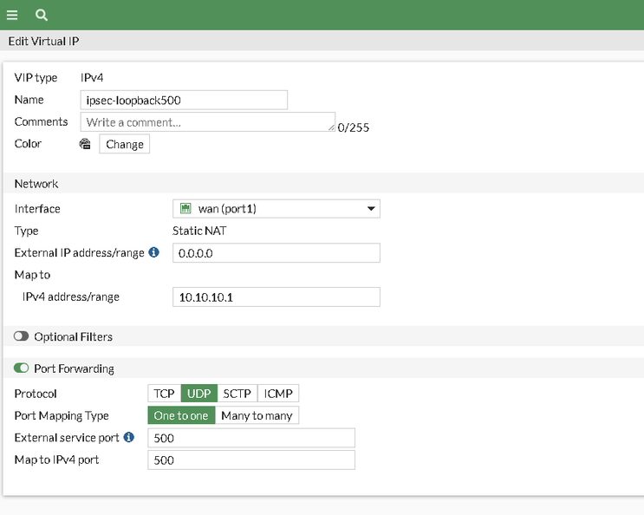Click the Comments text area

click(x=208, y=122)
